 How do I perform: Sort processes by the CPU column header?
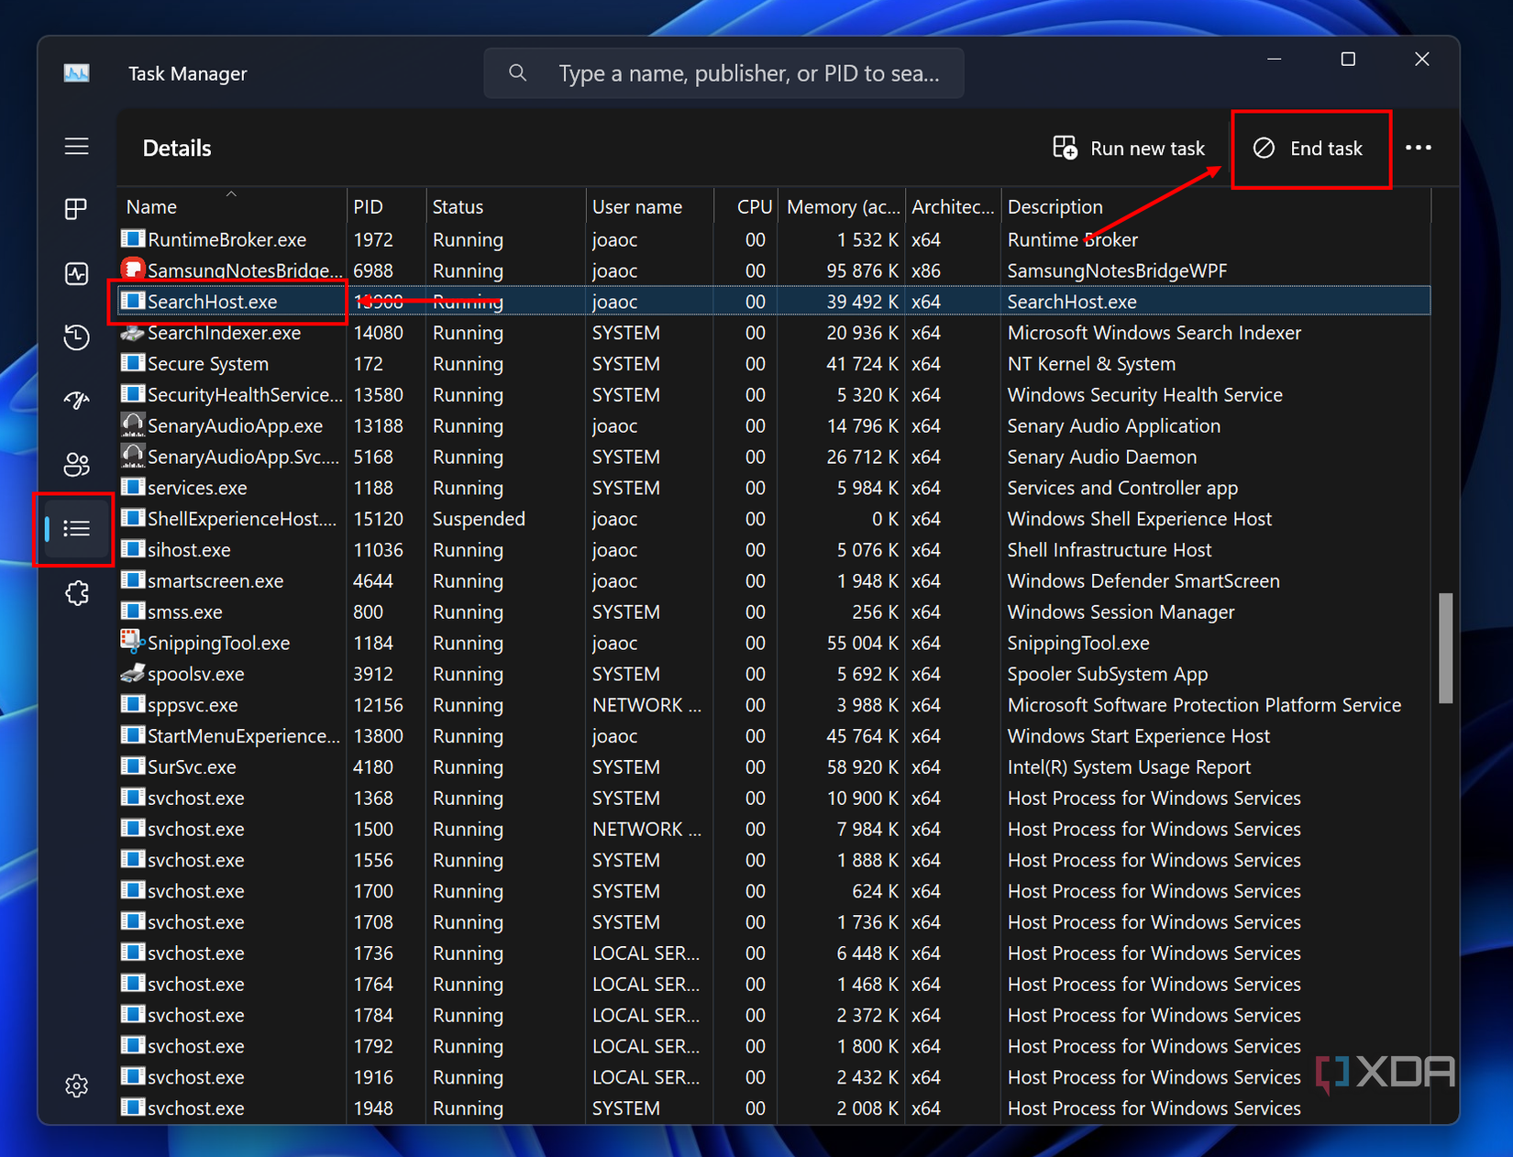click(752, 206)
